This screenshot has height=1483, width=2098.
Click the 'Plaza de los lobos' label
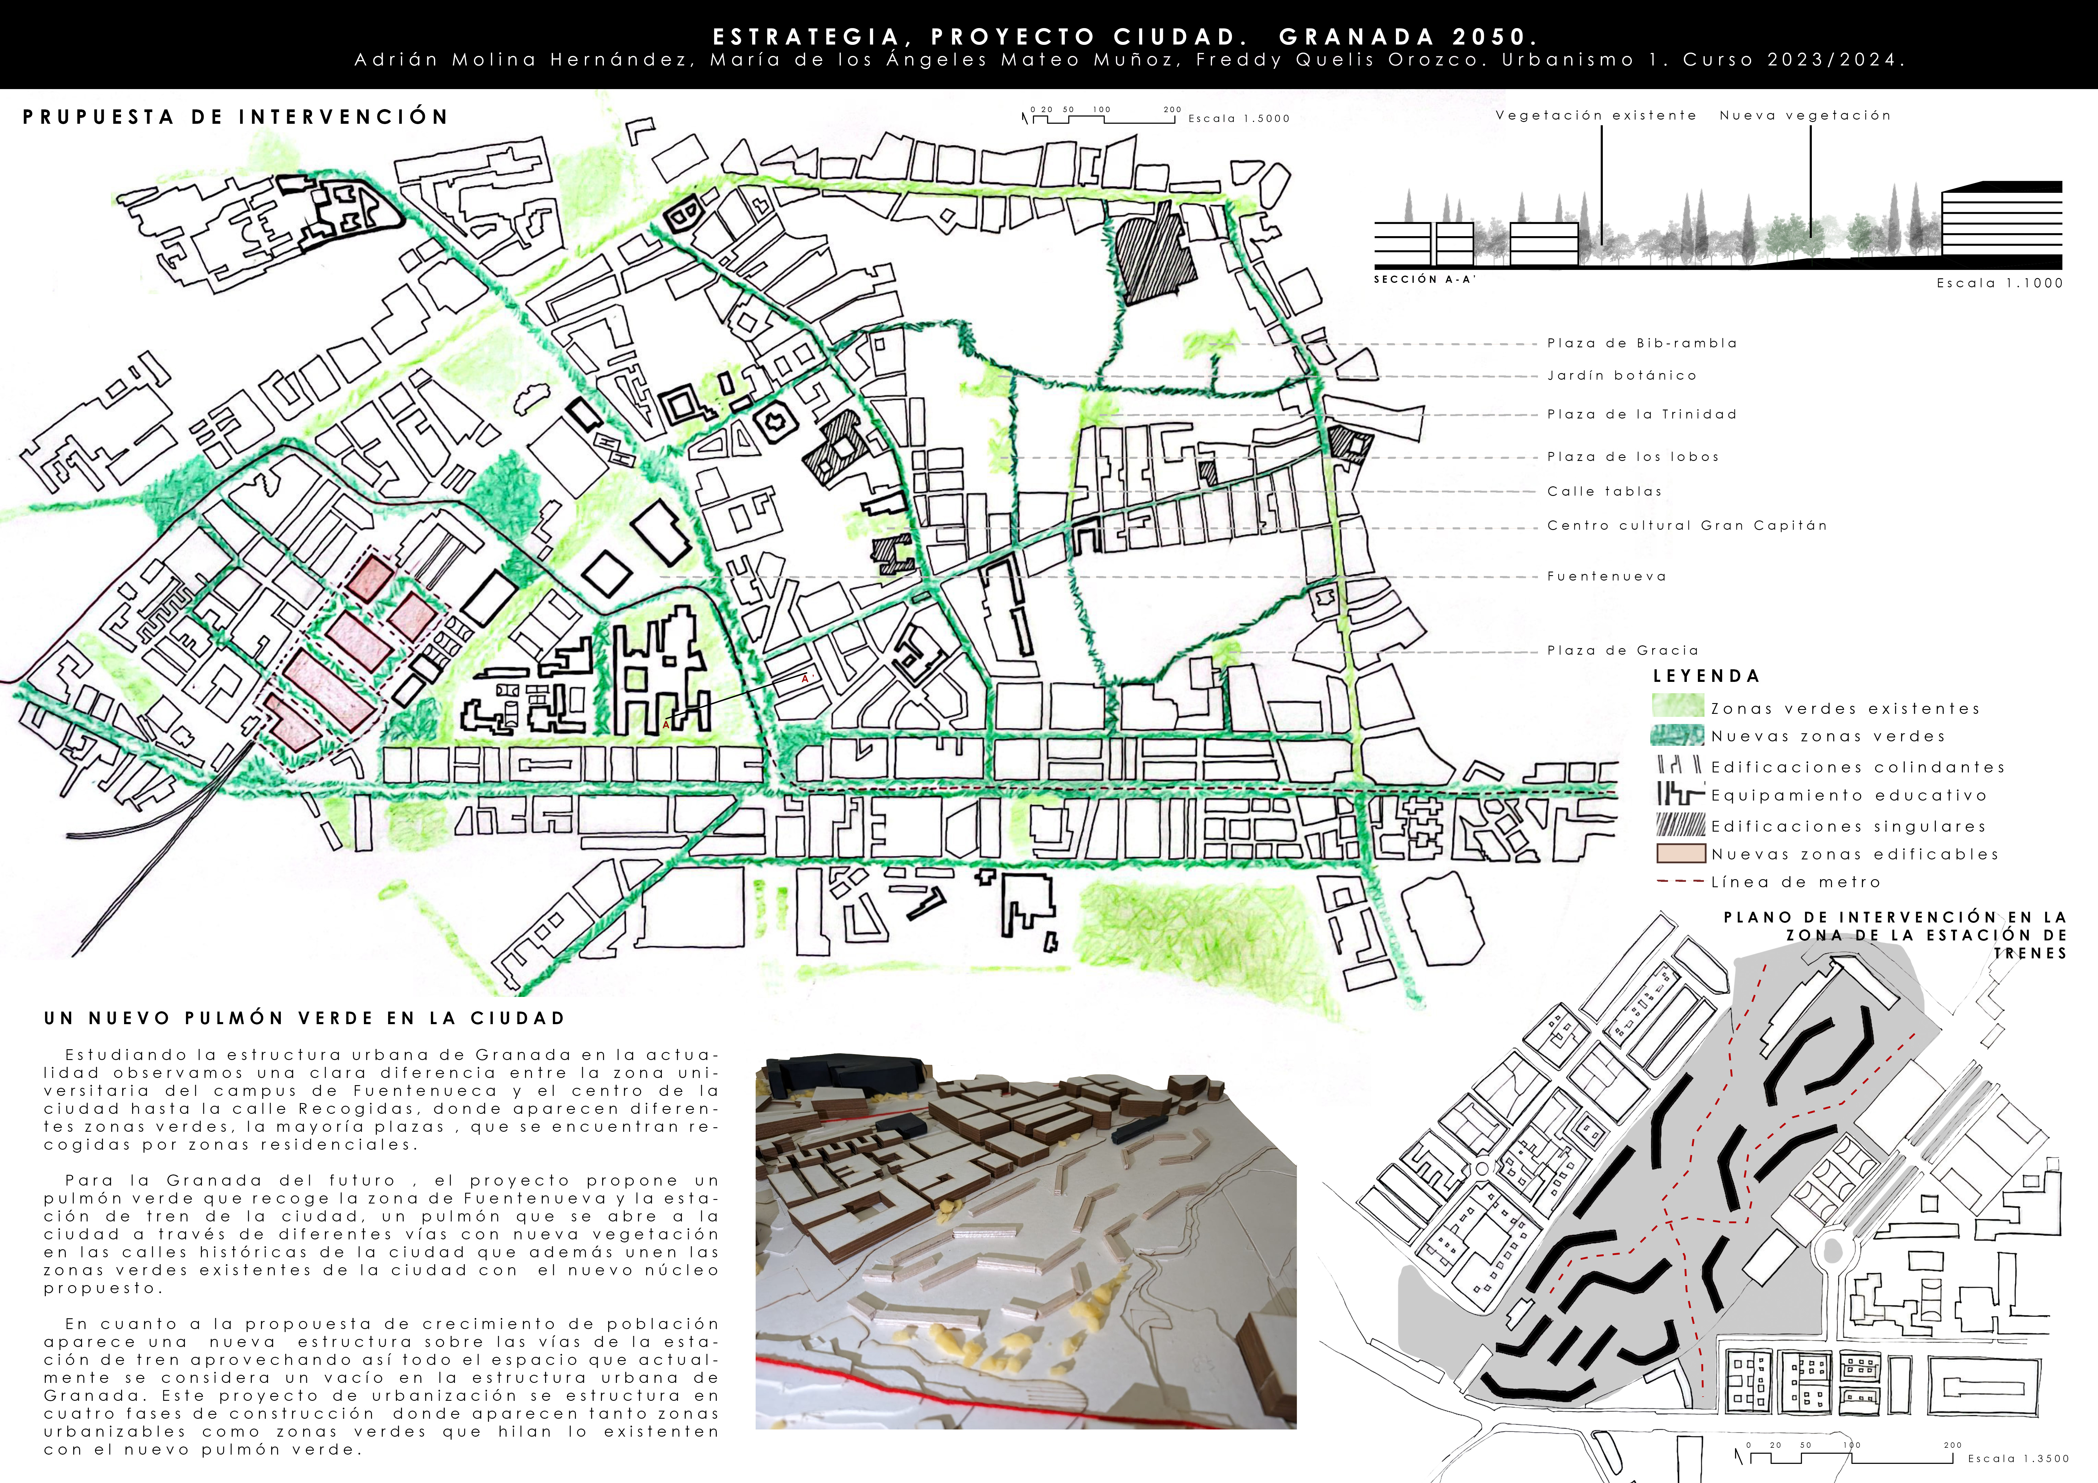1633,457
